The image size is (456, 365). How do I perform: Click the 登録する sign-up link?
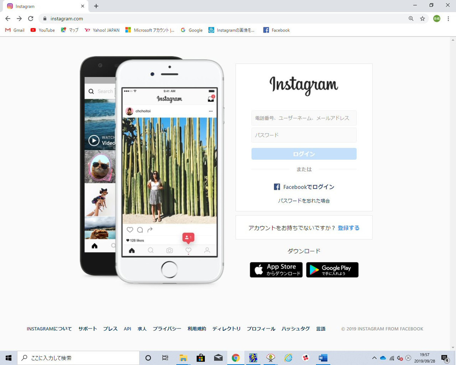[x=348, y=228]
